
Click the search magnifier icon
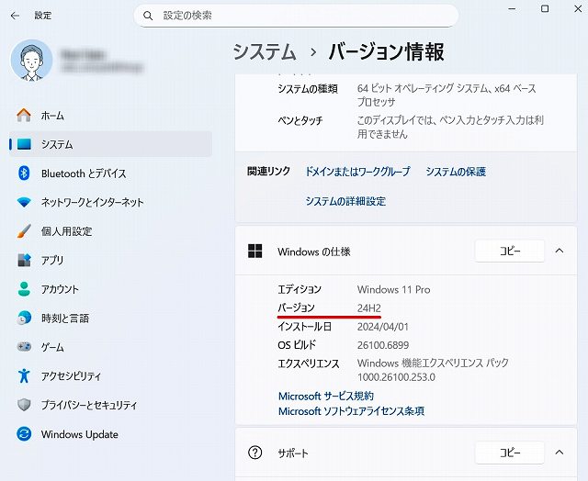coord(148,16)
